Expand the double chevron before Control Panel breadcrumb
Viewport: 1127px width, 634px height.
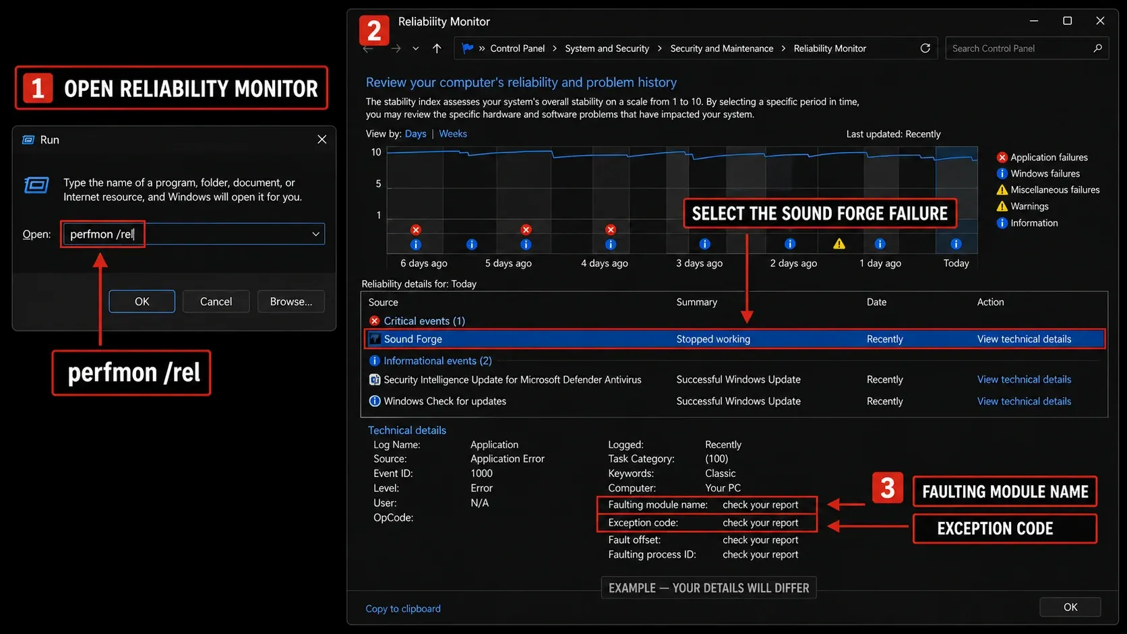pyautogui.click(x=482, y=49)
